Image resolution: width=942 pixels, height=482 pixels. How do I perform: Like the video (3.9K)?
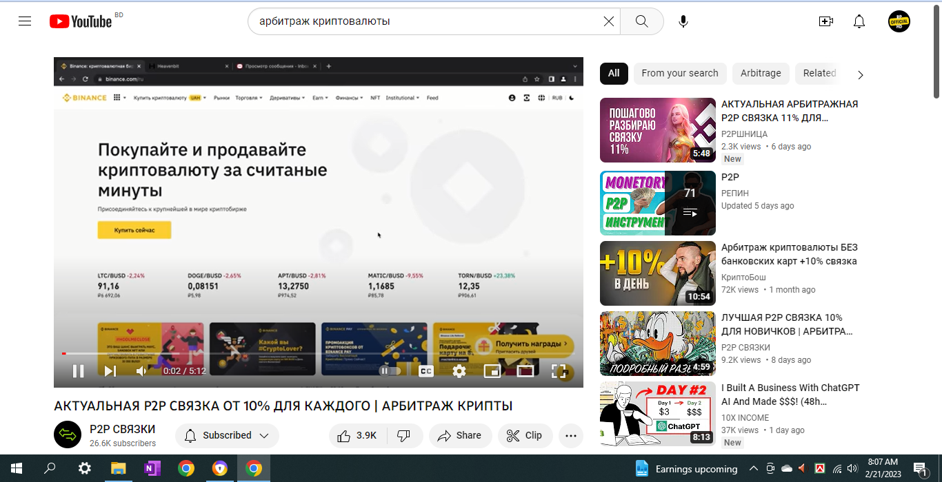[358, 435]
